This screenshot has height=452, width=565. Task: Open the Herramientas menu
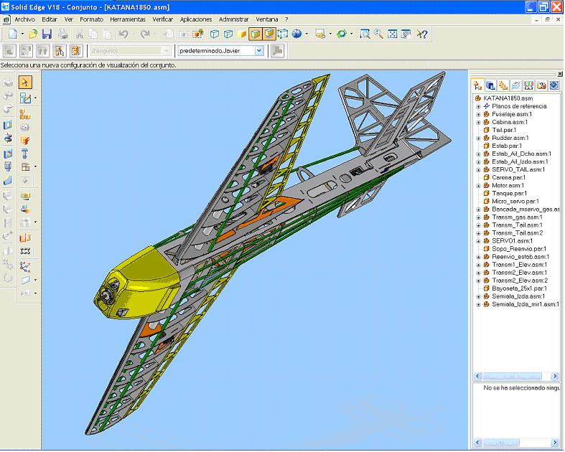128,19
